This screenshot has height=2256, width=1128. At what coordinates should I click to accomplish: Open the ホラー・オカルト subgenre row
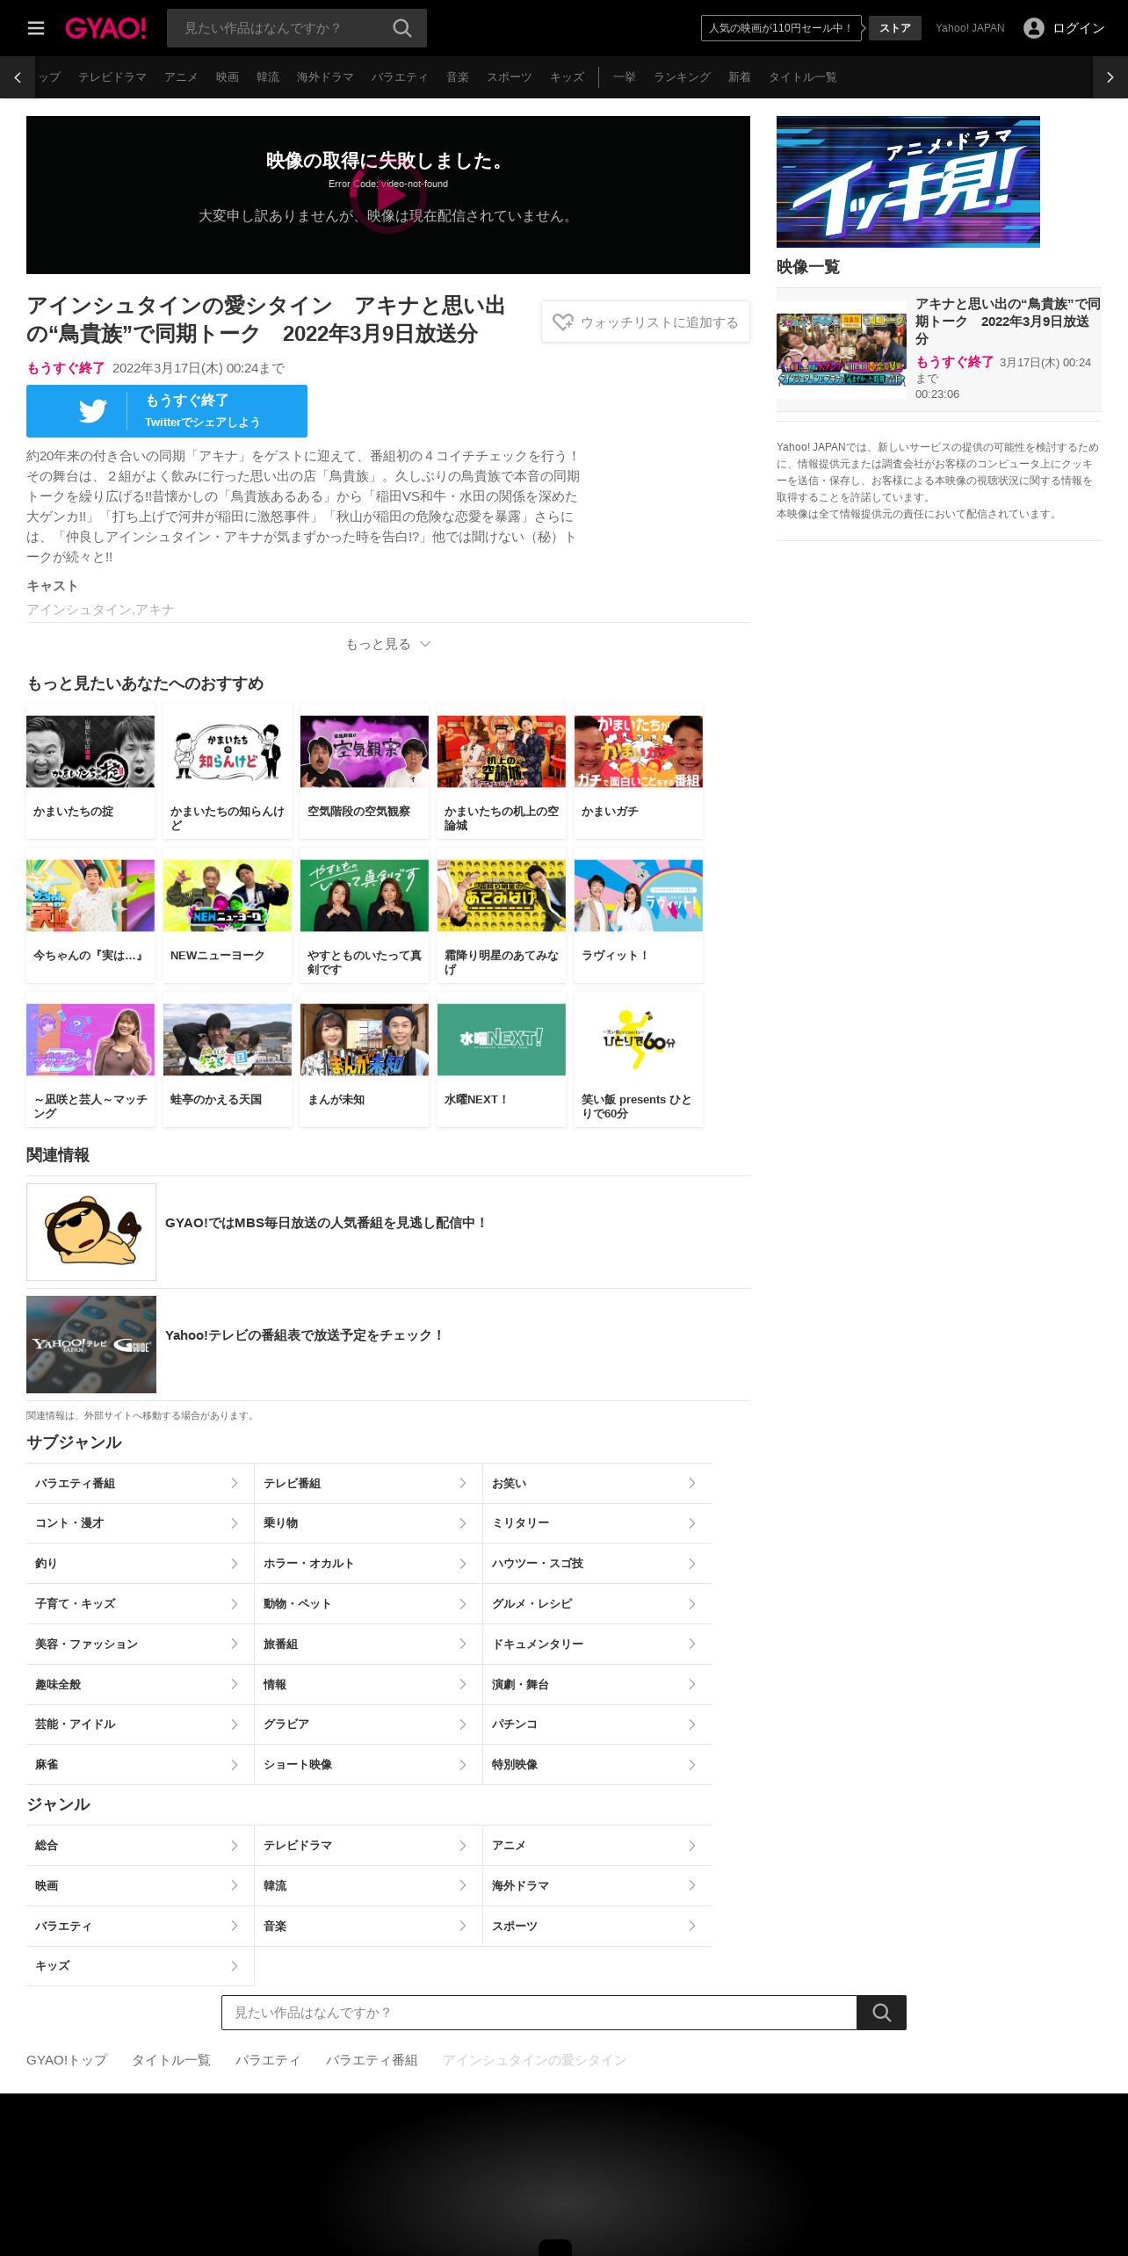point(368,1564)
